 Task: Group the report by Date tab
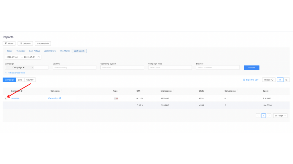20,80
